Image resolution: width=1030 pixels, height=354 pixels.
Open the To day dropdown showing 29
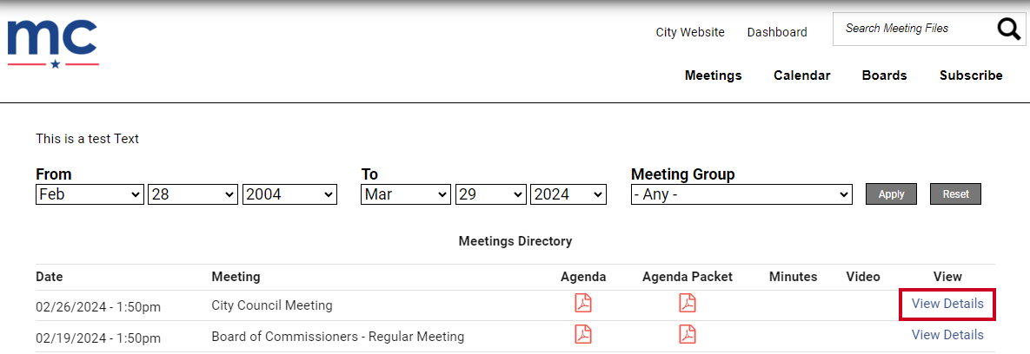pyautogui.click(x=491, y=194)
